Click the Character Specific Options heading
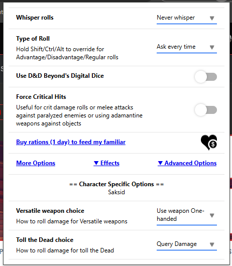 (x=117, y=184)
